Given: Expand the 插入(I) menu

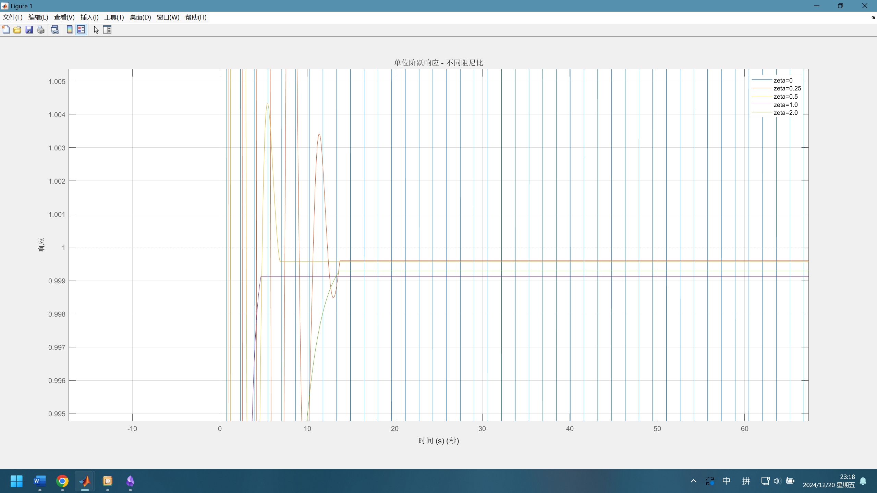Looking at the screenshot, I should (89, 17).
